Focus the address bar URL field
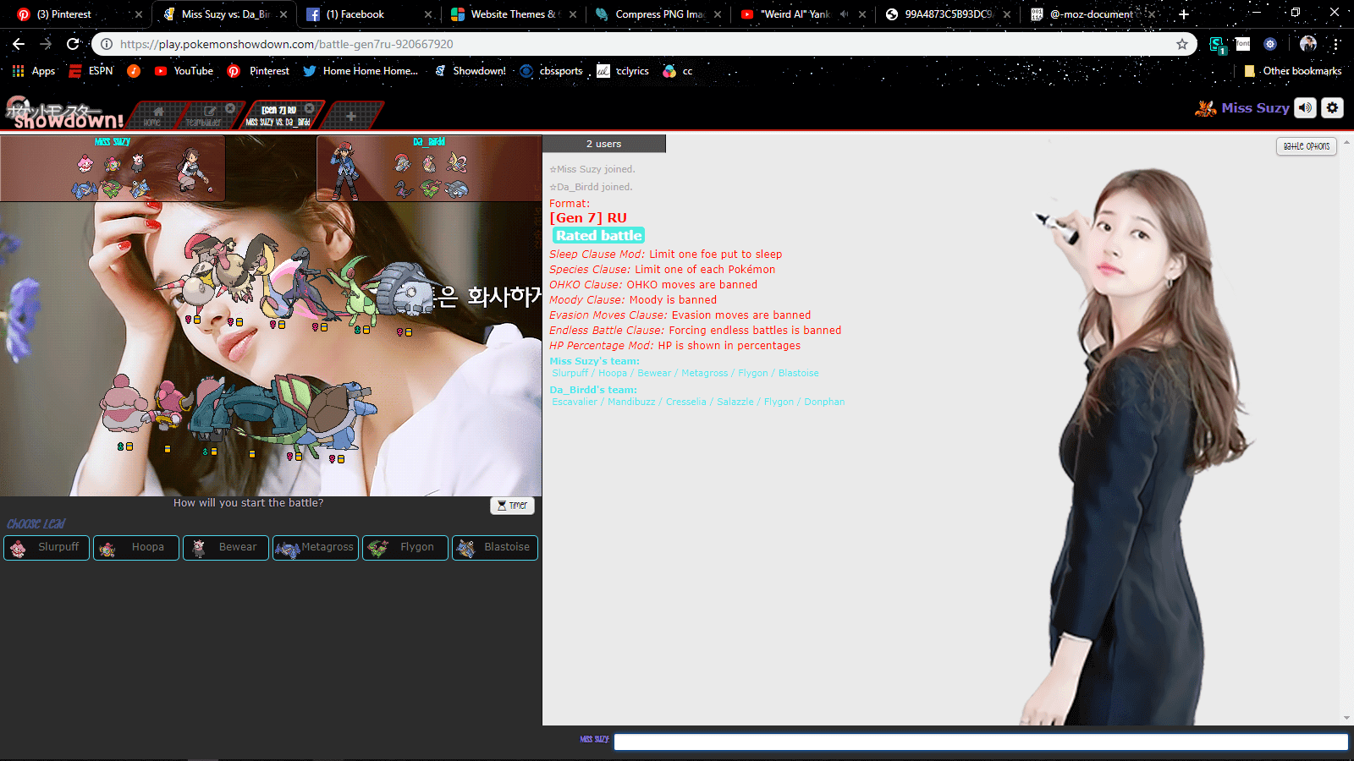Viewport: 1354px width, 761px height. [x=643, y=44]
